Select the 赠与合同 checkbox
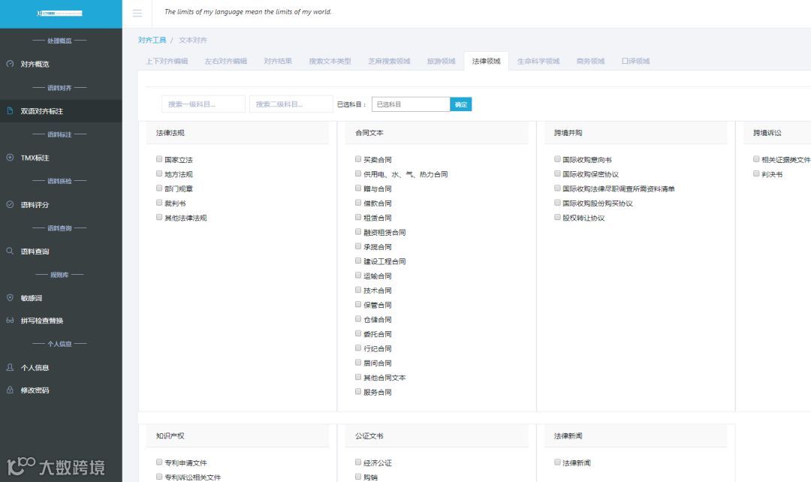Image resolution: width=811 pixels, height=482 pixels. tap(358, 188)
